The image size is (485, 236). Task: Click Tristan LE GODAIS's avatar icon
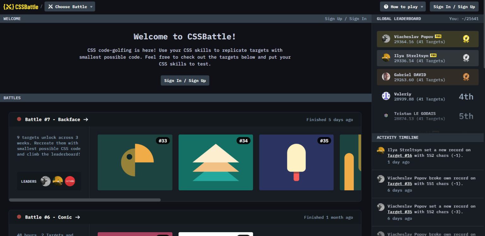[386, 116]
